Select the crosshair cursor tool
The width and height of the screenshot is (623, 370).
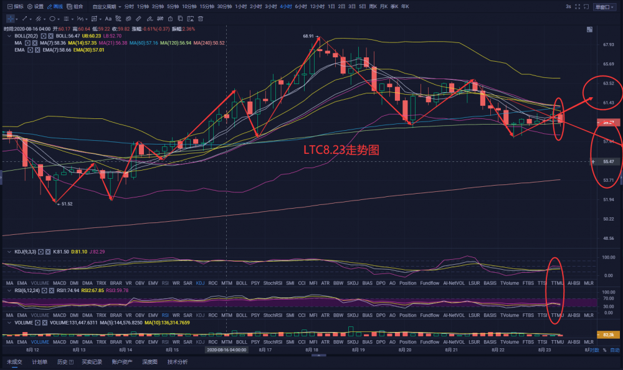pyautogui.click(x=11, y=19)
